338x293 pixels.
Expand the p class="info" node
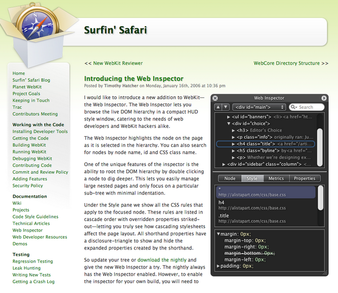(233, 137)
